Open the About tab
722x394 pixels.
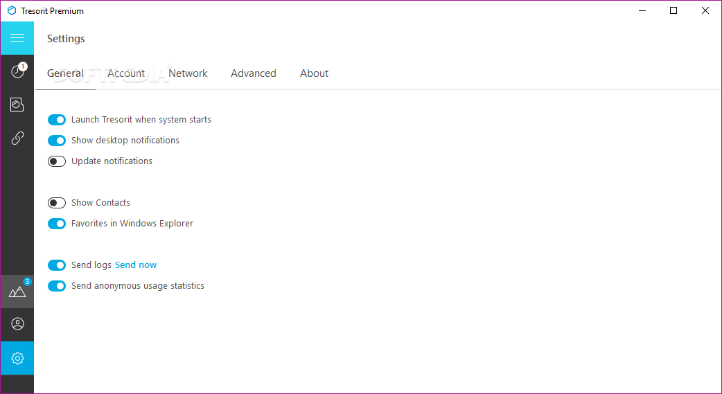coord(314,73)
